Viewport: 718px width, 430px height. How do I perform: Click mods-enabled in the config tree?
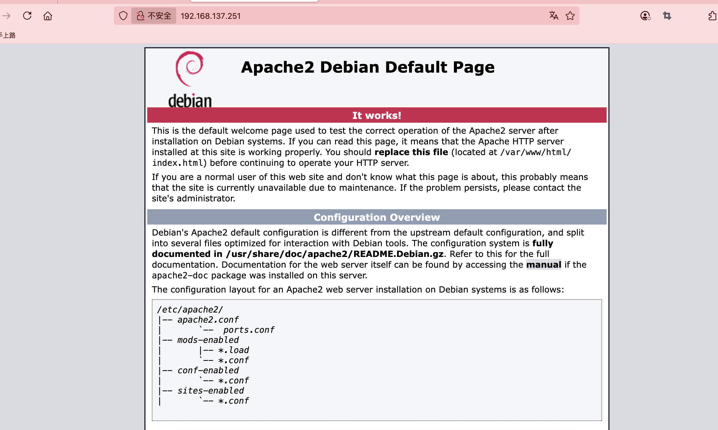pos(208,340)
